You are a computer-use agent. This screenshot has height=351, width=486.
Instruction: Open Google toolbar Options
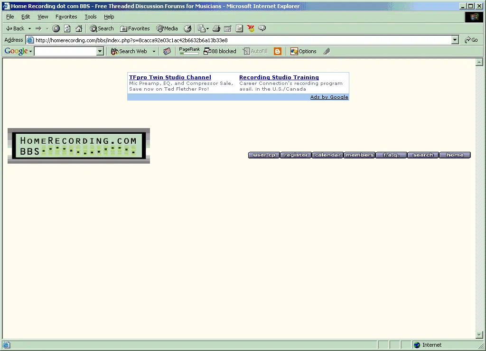303,51
